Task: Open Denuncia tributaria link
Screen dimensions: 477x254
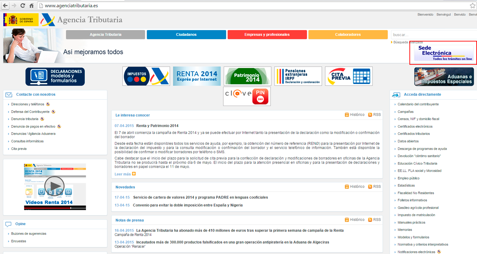Action: [x=25, y=119]
